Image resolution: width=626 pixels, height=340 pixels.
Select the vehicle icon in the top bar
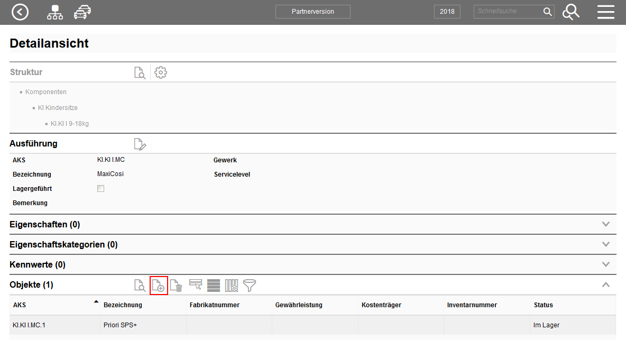tap(82, 11)
